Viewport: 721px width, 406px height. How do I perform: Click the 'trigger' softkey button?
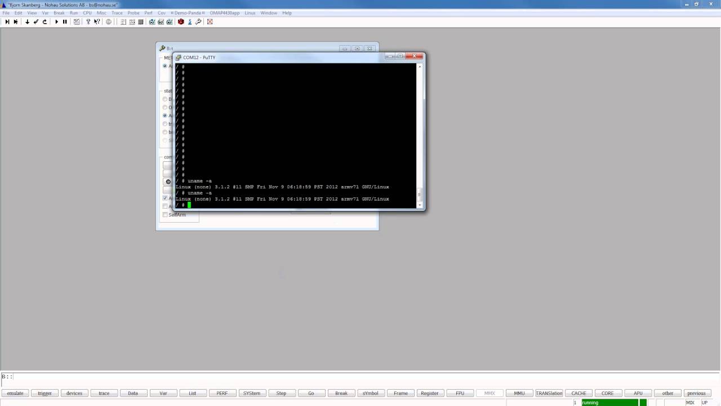pyautogui.click(x=44, y=393)
